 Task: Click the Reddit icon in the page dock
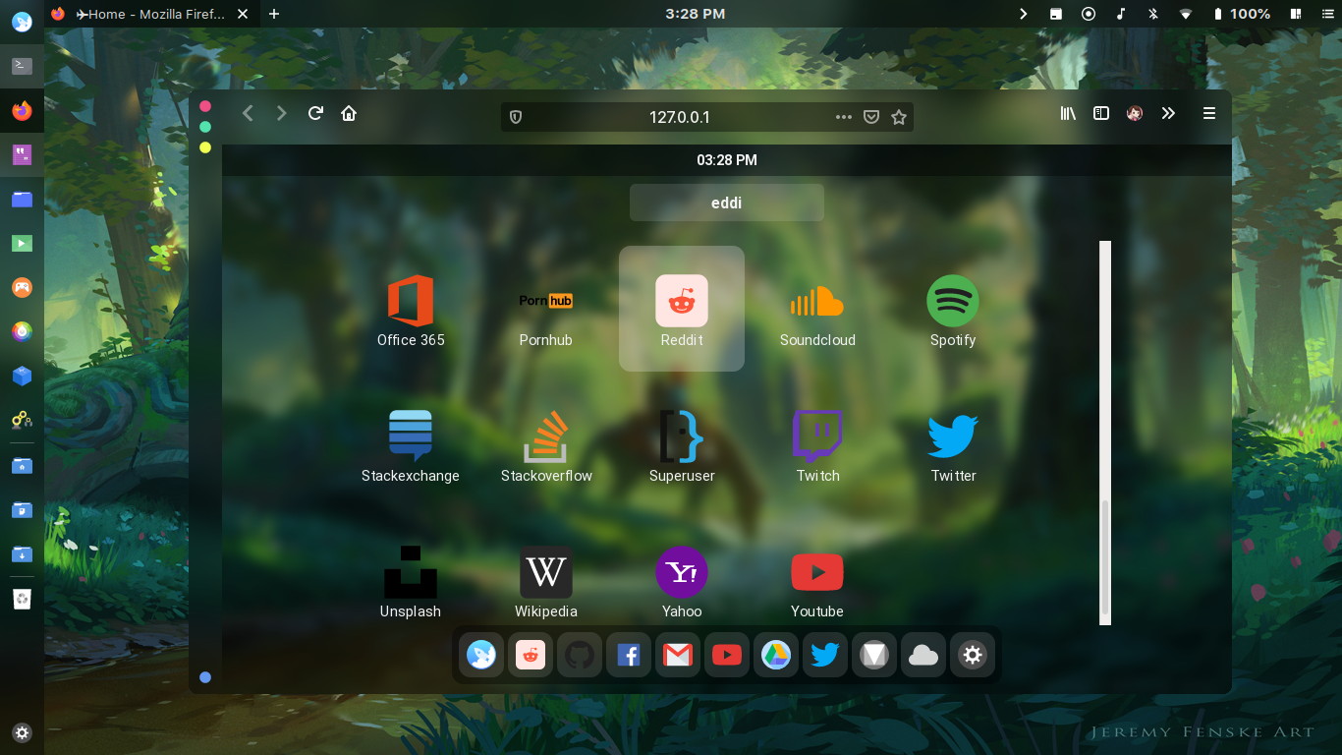(x=531, y=655)
